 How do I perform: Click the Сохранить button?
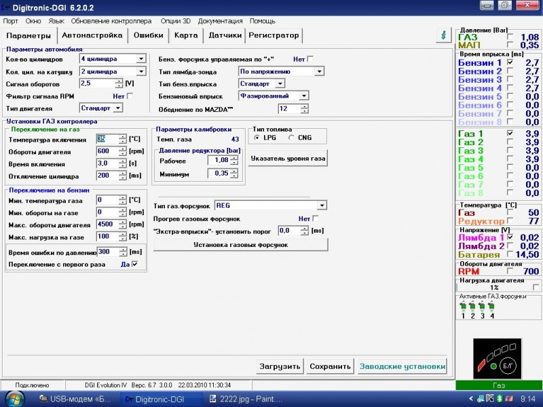click(x=330, y=366)
